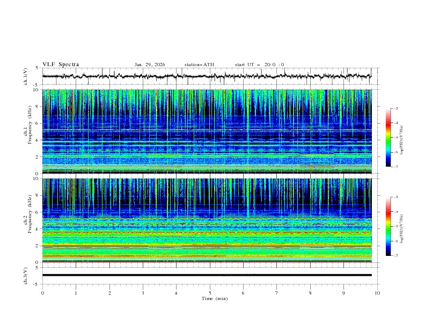
Task: Click the ch.2 spectrogram plot area
Action: 207,220
